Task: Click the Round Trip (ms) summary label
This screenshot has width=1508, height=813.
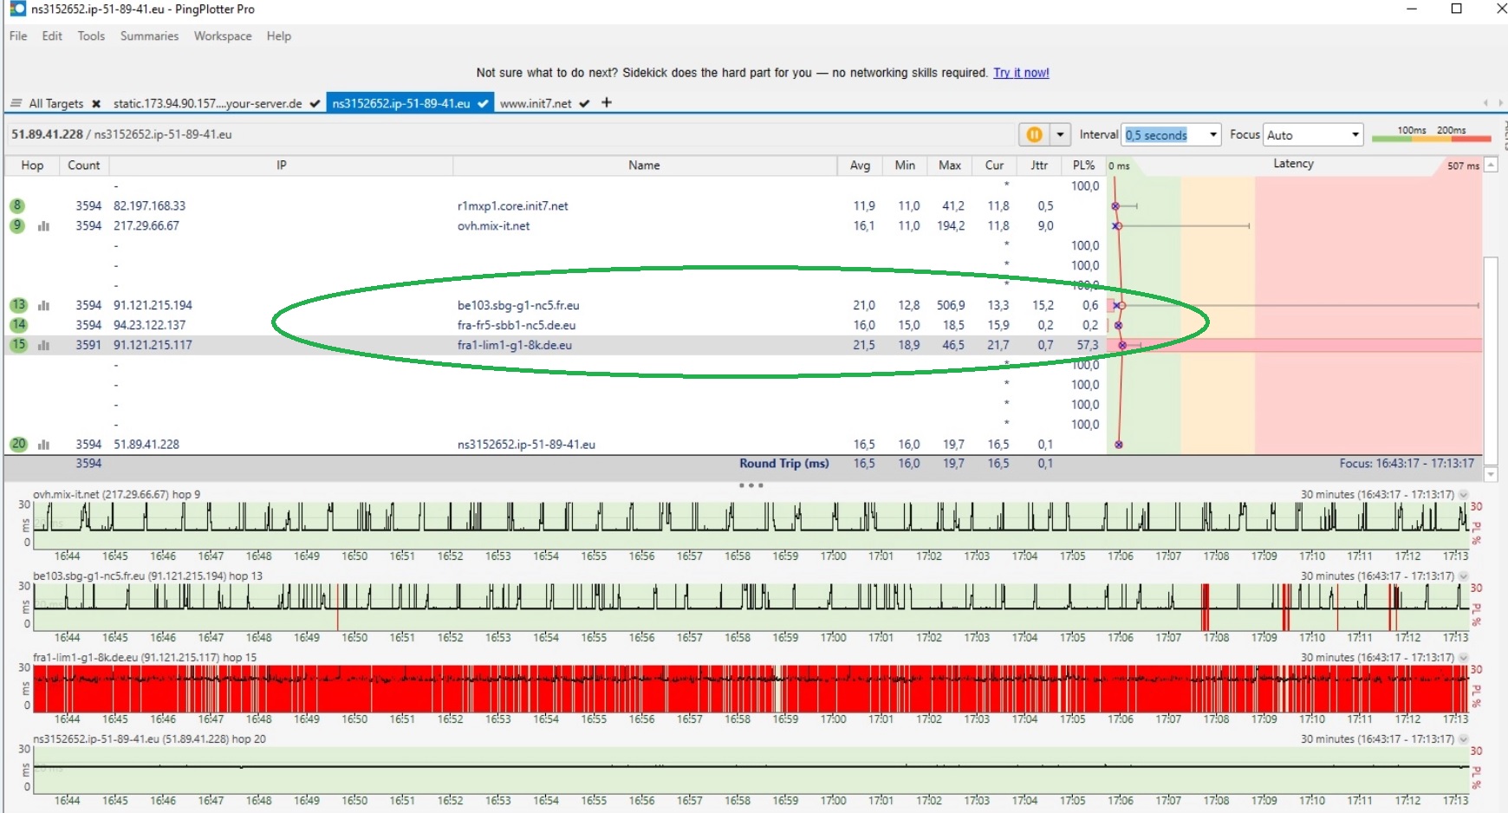Action: 783,464
